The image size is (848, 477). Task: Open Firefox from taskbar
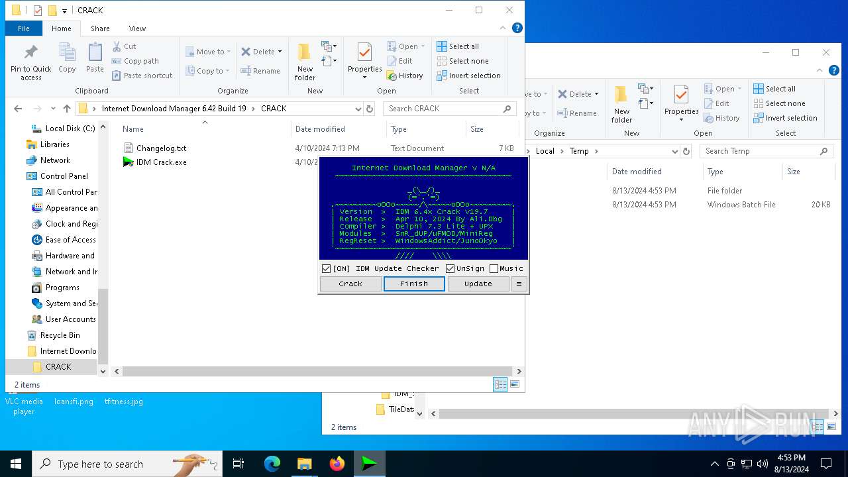pyautogui.click(x=337, y=464)
